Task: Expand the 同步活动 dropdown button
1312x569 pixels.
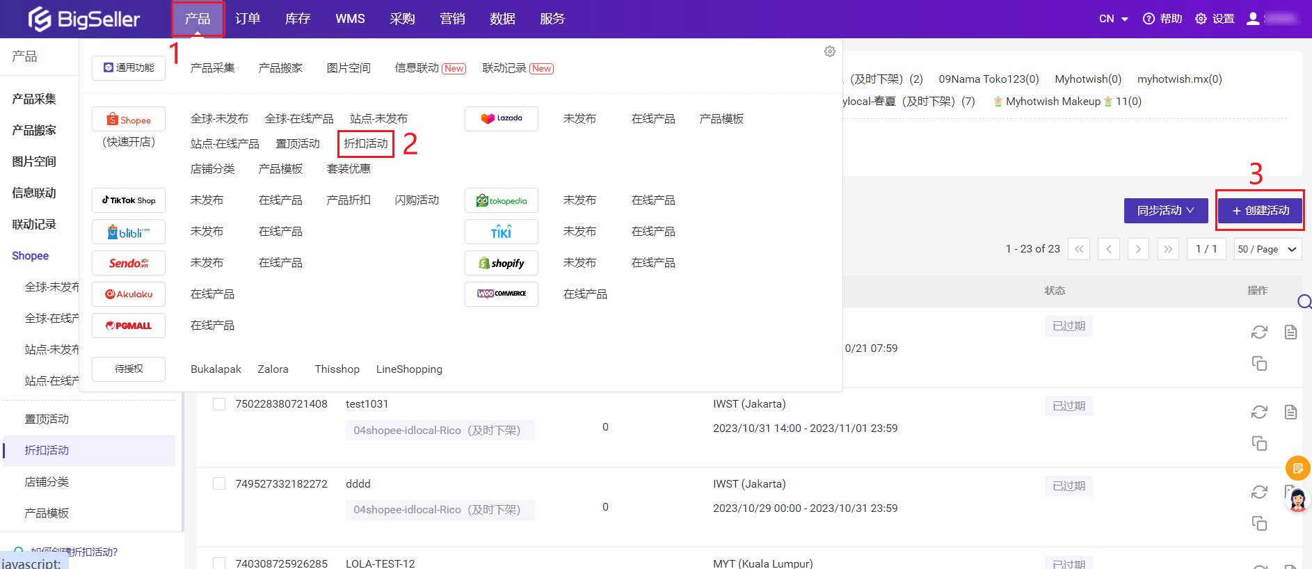Action: point(1165,211)
